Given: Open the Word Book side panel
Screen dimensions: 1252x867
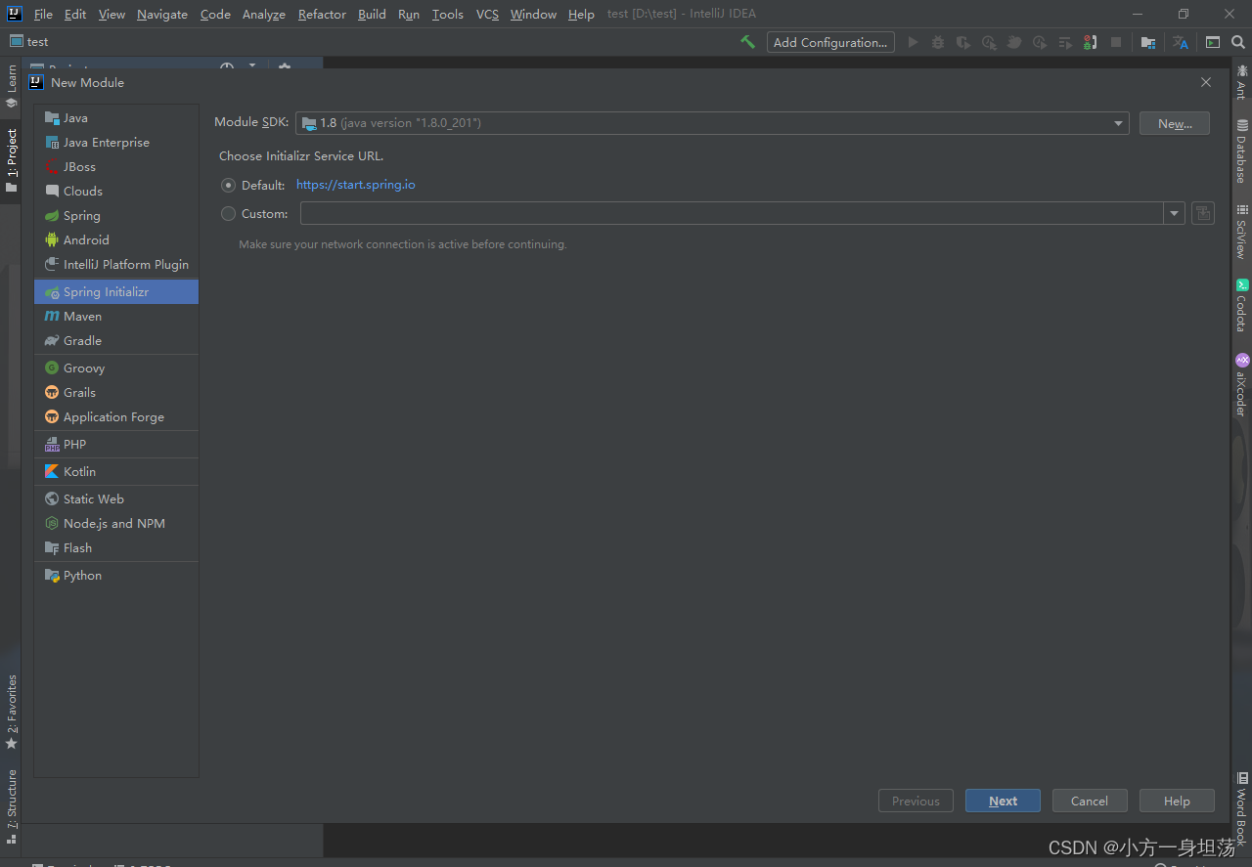Looking at the screenshot, I should (x=1241, y=808).
